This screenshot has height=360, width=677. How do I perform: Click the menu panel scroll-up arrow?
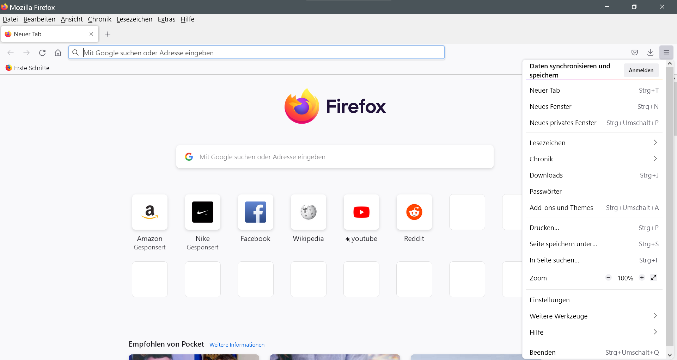(670, 63)
